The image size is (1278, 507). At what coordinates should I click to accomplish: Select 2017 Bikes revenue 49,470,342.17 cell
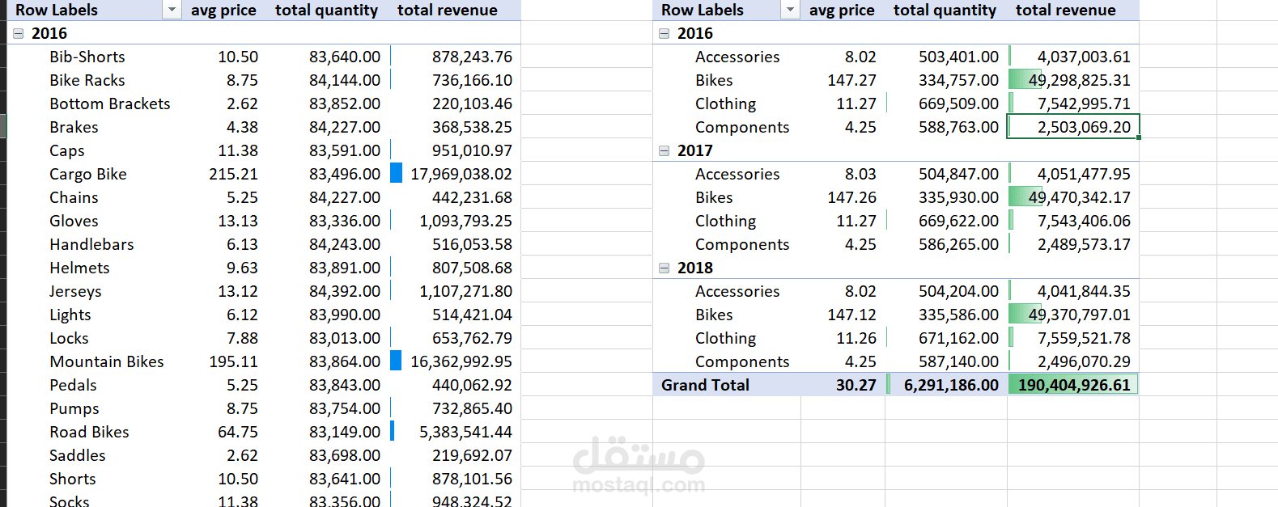click(x=1073, y=198)
